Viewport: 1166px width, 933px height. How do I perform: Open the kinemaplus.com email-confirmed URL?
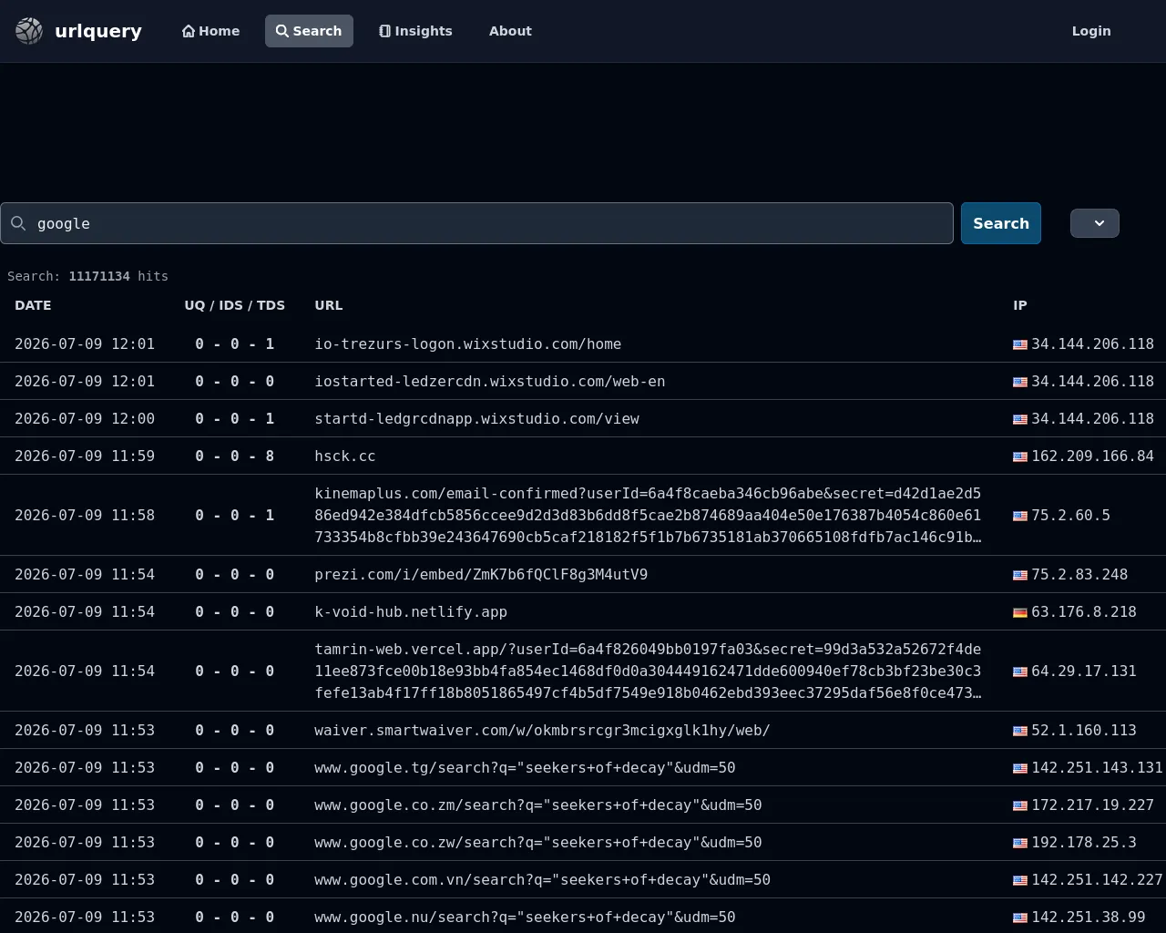pyautogui.click(x=648, y=516)
